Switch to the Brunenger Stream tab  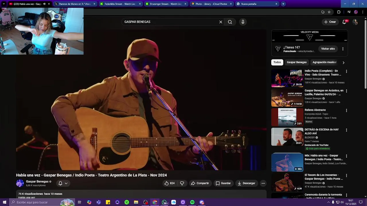click(x=166, y=4)
